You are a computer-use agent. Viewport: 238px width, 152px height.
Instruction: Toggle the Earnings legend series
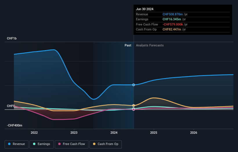[41, 144]
